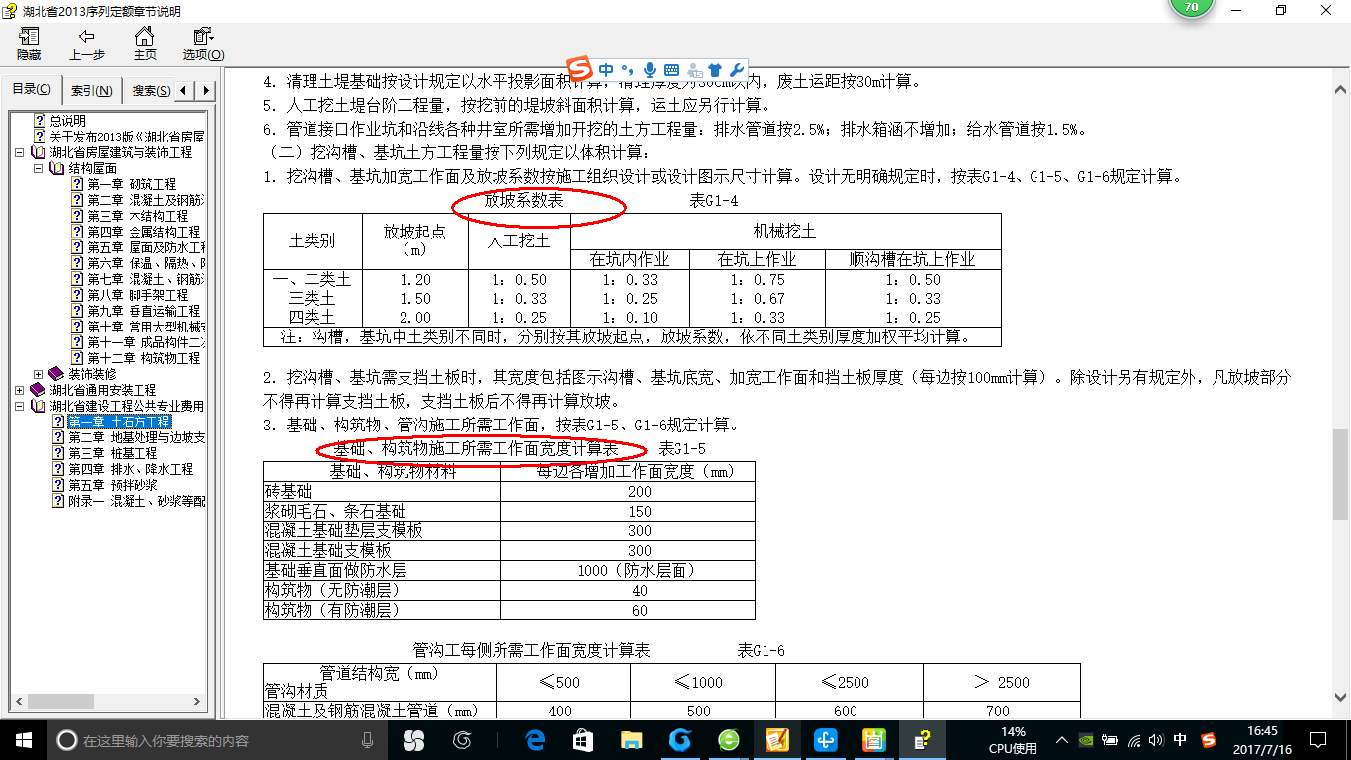The height and width of the screenshot is (760, 1351).
Task: Click the tray volume icon
Action: coord(1156,739)
